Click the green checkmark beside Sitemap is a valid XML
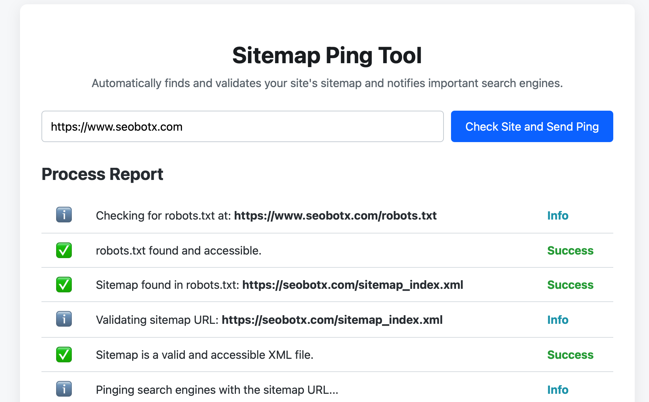This screenshot has height=402, width=649. (64, 355)
